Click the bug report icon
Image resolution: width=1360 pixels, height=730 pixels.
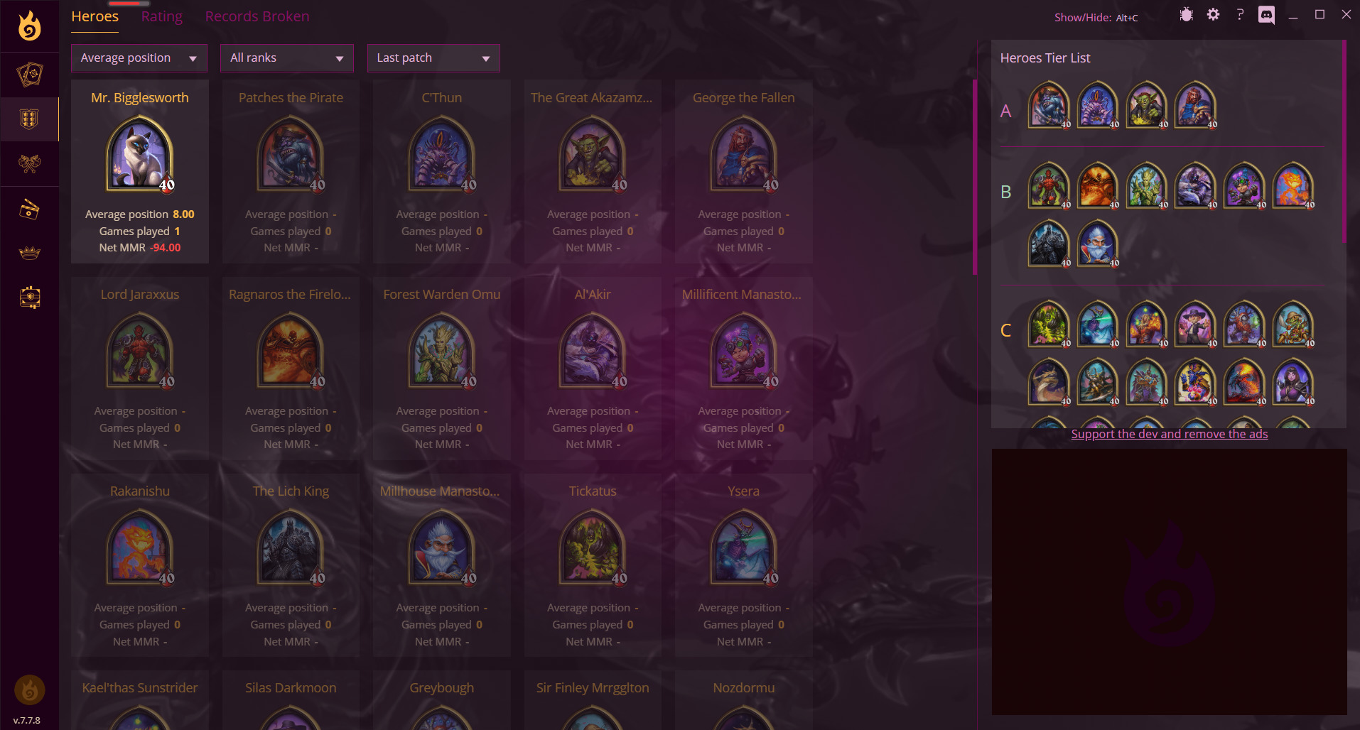pos(1186,15)
